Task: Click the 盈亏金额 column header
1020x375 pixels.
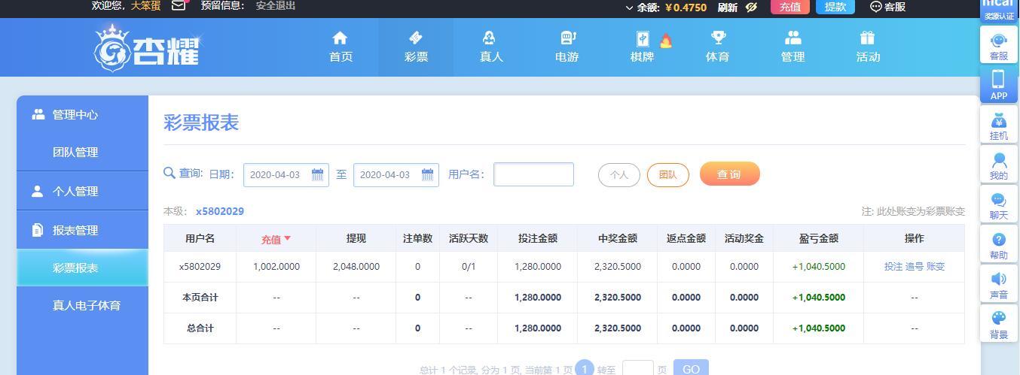Action: 818,238
